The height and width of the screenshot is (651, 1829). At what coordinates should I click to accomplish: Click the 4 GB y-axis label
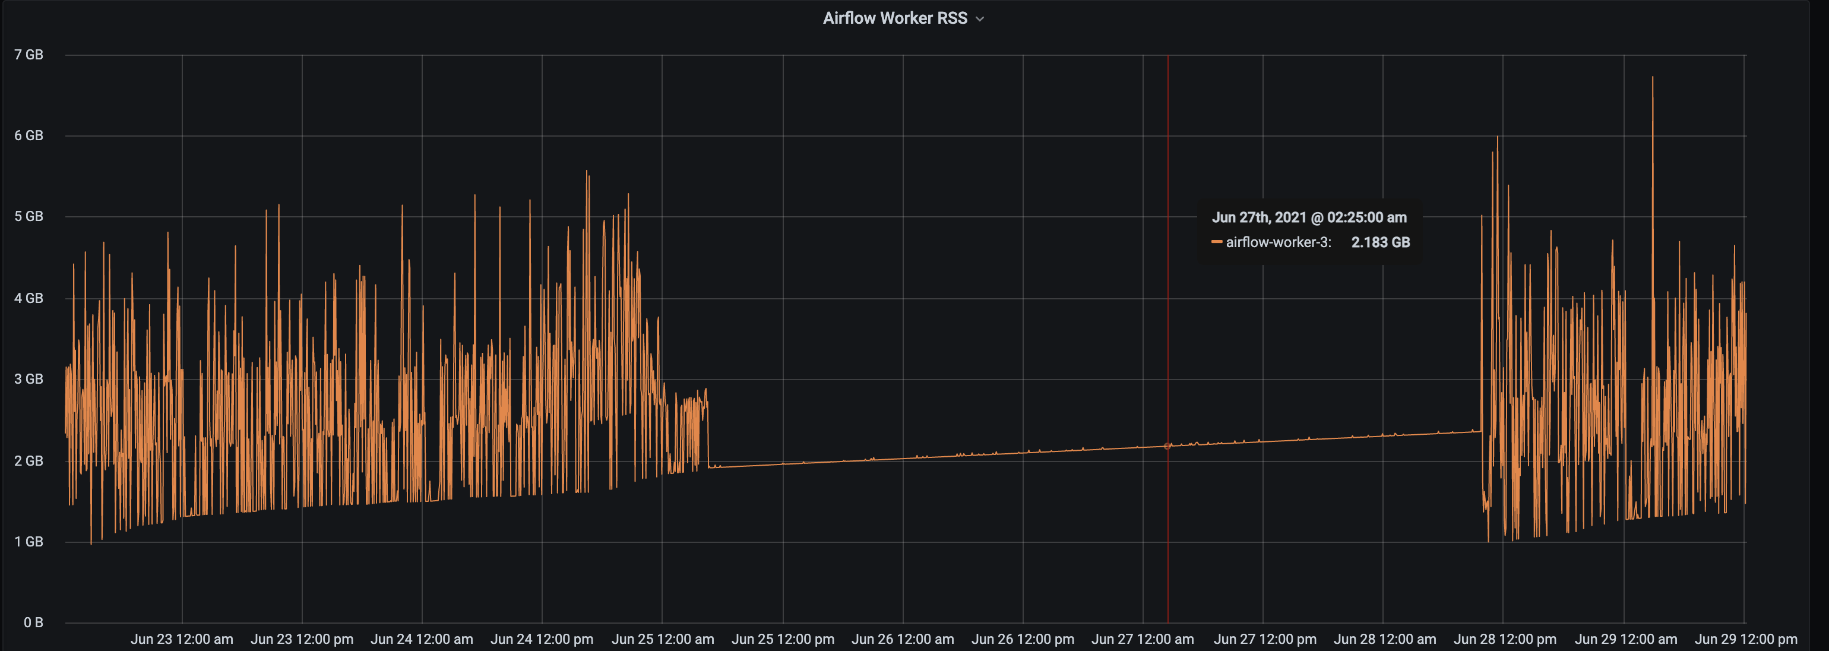tap(29, 298)
